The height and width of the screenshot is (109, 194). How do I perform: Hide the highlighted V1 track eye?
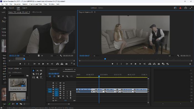pos(64,89)
